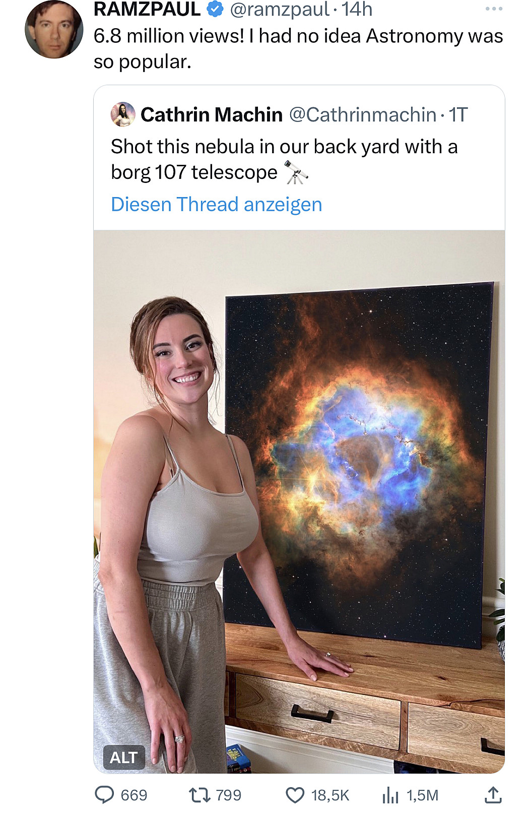
Task: Click the 1T timestamp on quoted tweet
Action: (x=458, y=114)
